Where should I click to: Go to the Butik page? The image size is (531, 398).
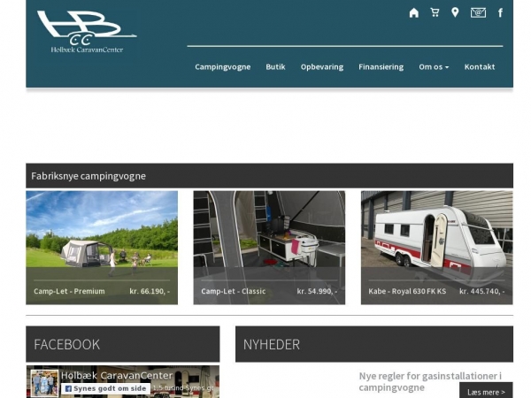coord(275,66)
